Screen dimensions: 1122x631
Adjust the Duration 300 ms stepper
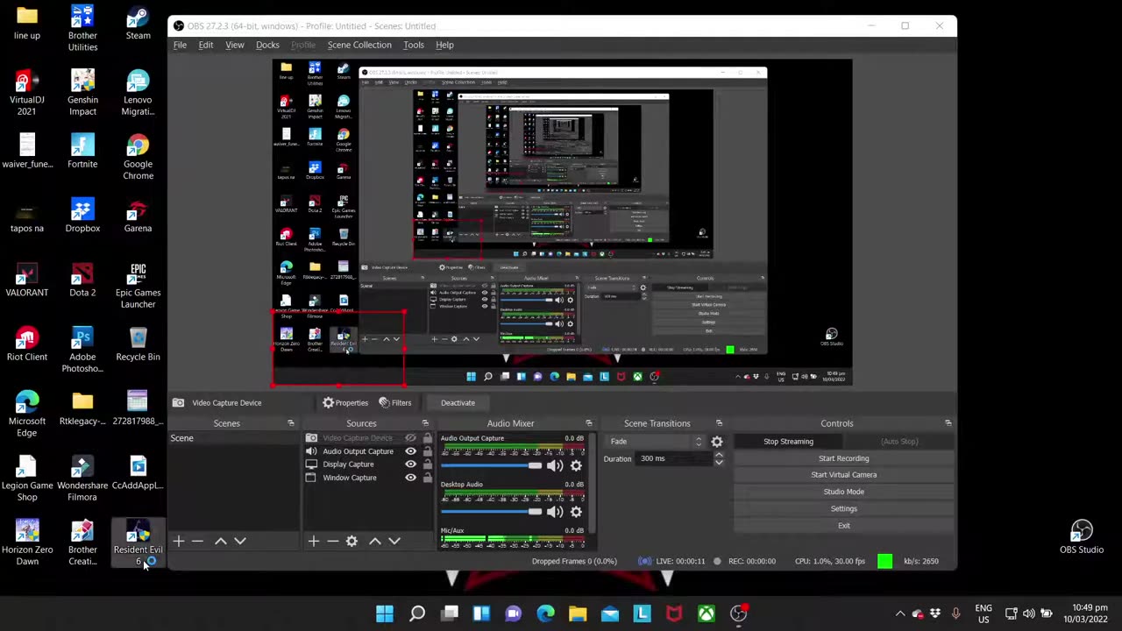pos(719,458)
